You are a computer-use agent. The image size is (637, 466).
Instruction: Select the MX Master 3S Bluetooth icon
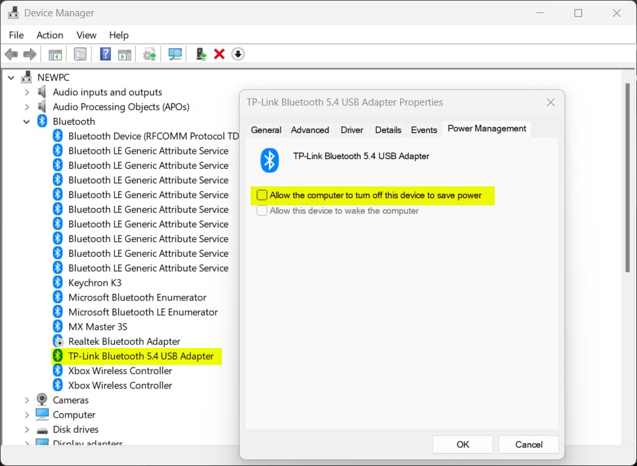click(57, 327)
